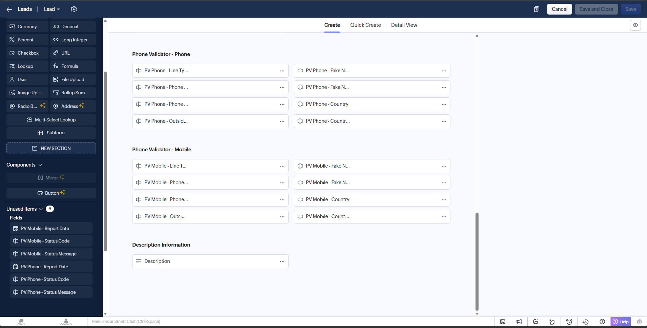Open the layout settings gear icon
This screenshot has height=328, width=647.
[x=74, y=9]
